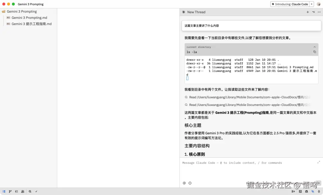Collapse the current directory terminal block

[x=315, y=47]
